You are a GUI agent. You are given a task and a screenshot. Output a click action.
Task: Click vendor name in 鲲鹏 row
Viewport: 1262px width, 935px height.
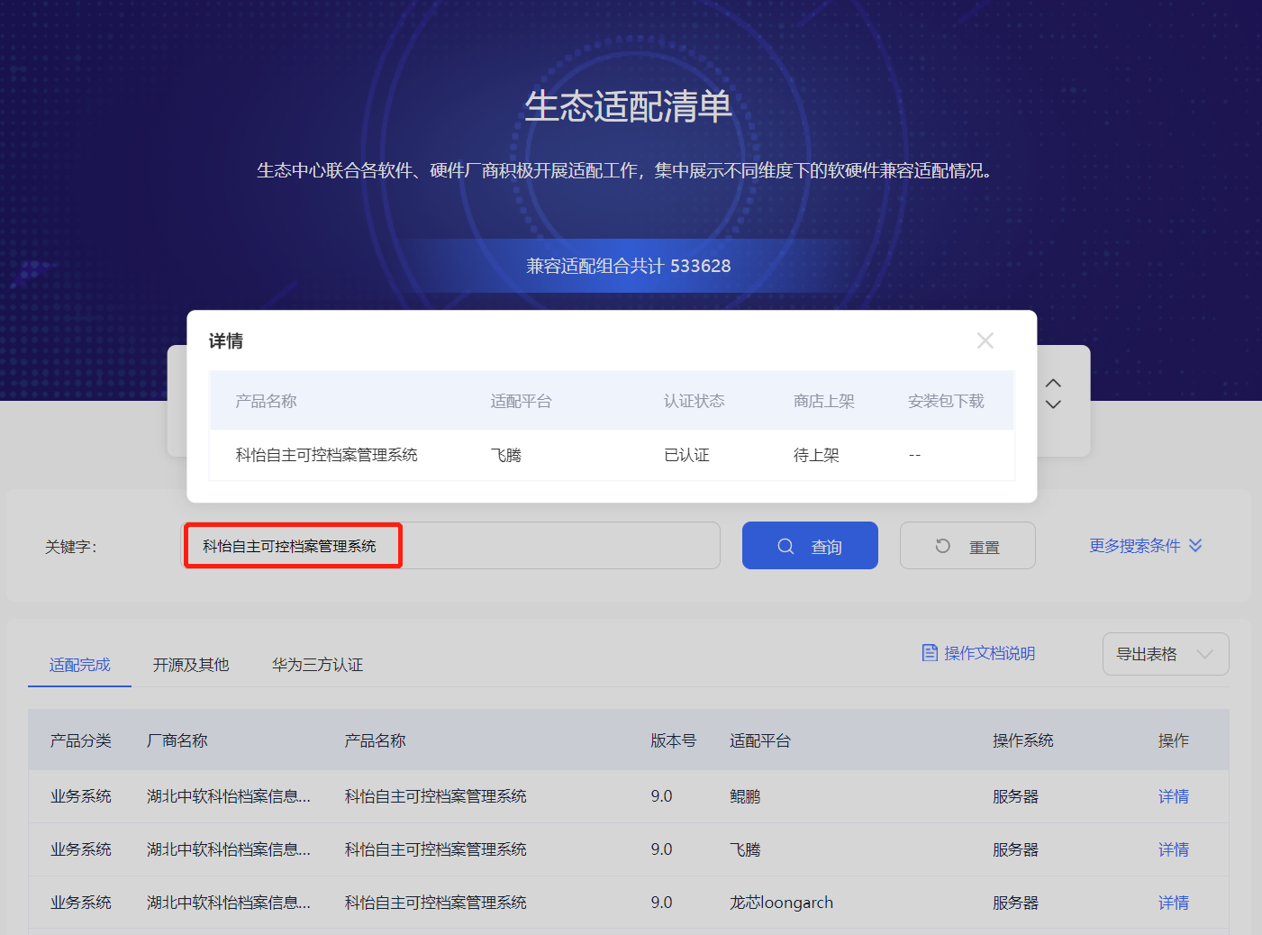click(229, 796)
